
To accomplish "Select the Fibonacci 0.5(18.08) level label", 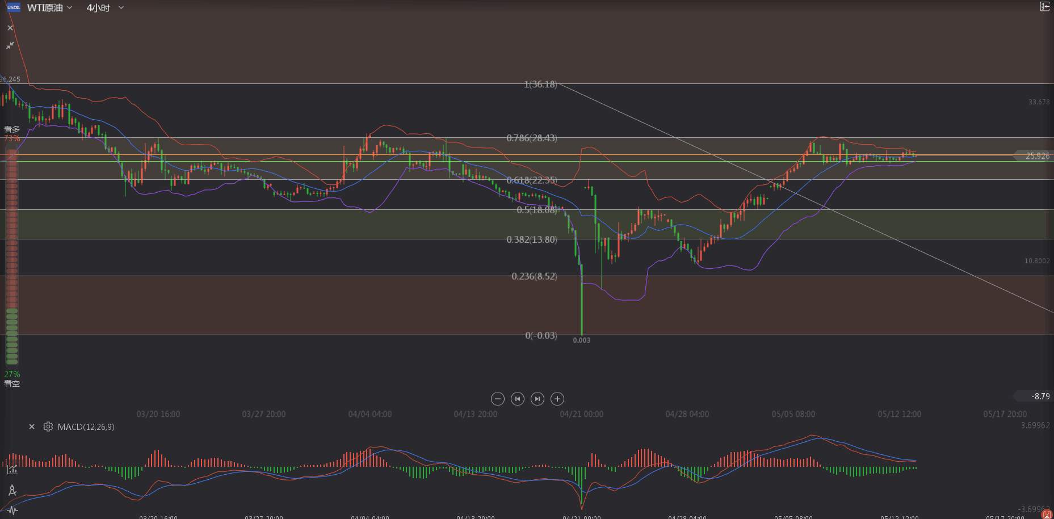I will [537, 210].
